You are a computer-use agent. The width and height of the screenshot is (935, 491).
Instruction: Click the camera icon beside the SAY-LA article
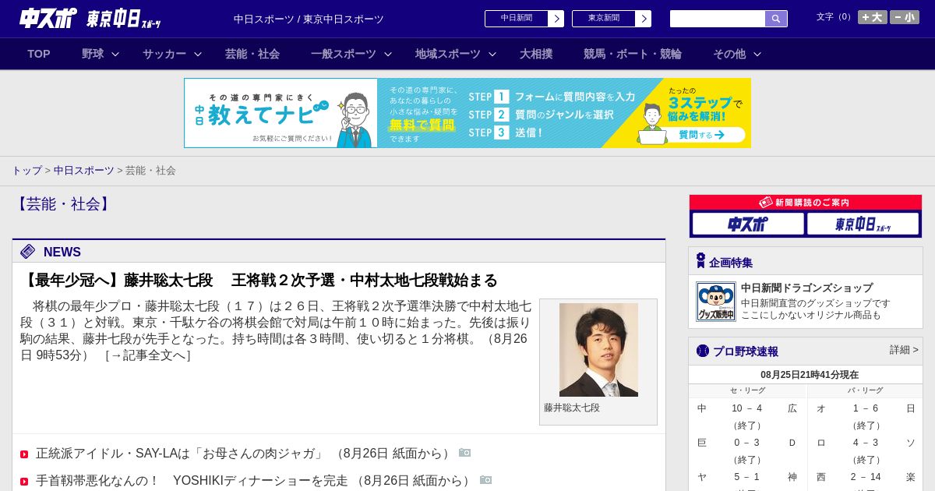[x=465, y=453]
